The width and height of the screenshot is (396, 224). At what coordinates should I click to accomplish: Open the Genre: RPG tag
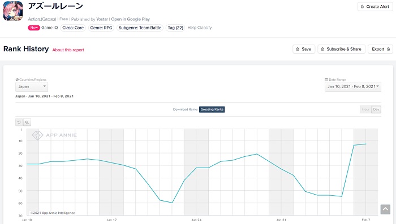(x=101, y=28)
